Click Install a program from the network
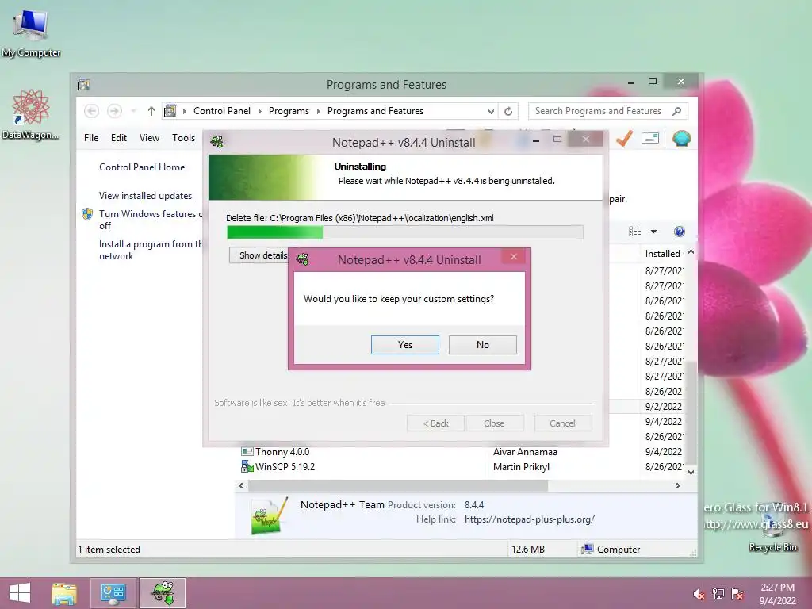This screenshot has height=609, width=812. point(151,250)
